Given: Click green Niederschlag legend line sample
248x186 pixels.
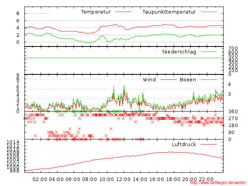Looking at the screenshot, I should (x=208, y=52).
